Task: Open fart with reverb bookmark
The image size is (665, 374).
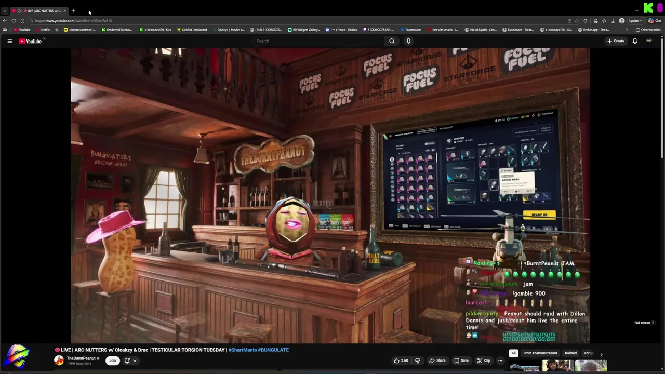Action: tap(443, 30)
